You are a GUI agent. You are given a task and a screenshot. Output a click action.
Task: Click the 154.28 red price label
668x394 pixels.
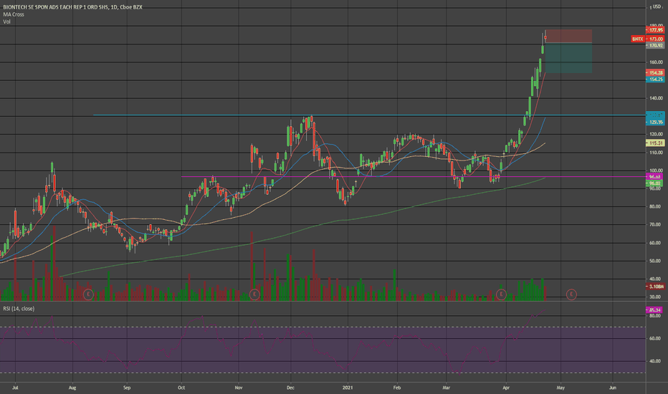(x=655, y=73)
